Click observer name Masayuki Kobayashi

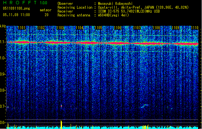115,4
